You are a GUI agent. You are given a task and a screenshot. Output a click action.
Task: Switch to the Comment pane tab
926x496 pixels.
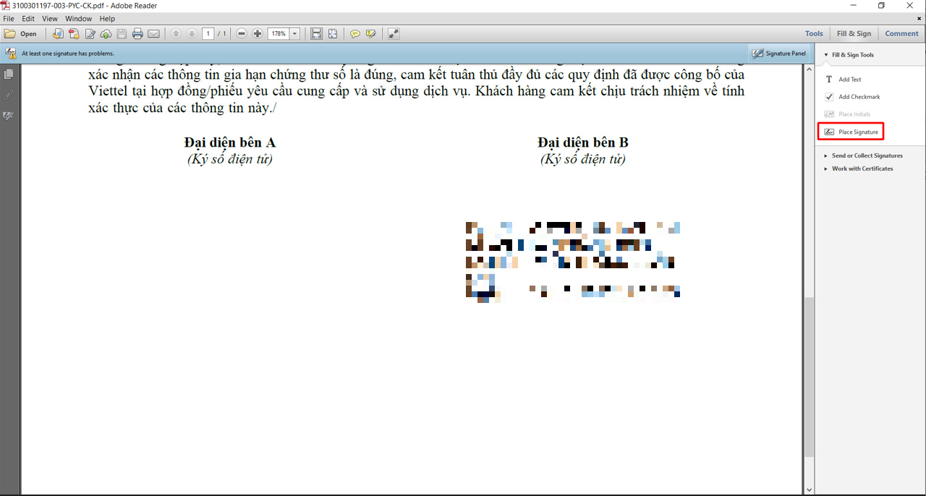pos(901,33)
